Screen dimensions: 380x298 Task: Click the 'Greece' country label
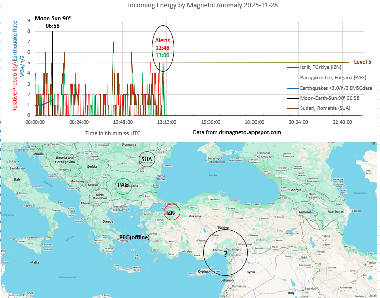[108, 222]
